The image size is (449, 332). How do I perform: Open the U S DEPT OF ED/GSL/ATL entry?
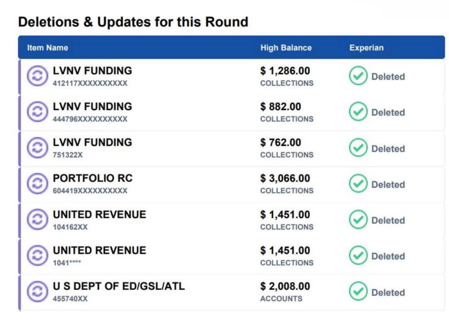point(119,287)
